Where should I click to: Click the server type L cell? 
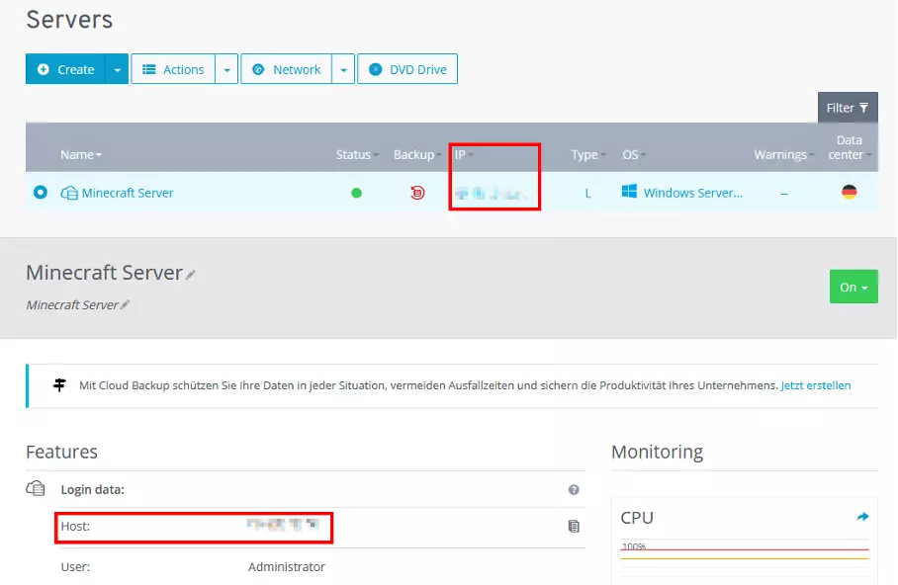coord(587,194)
